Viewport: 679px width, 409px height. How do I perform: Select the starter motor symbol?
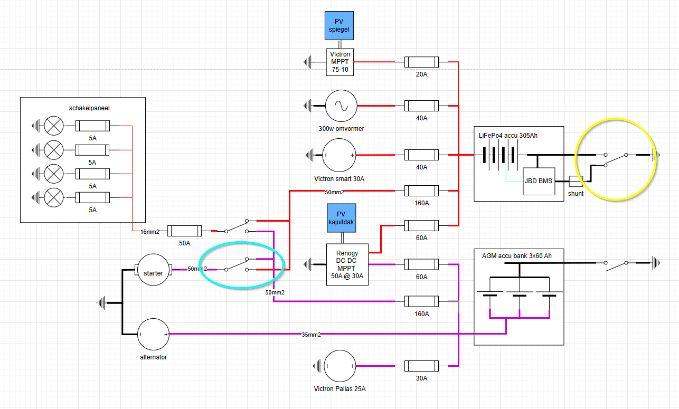[x=154, y=270]
